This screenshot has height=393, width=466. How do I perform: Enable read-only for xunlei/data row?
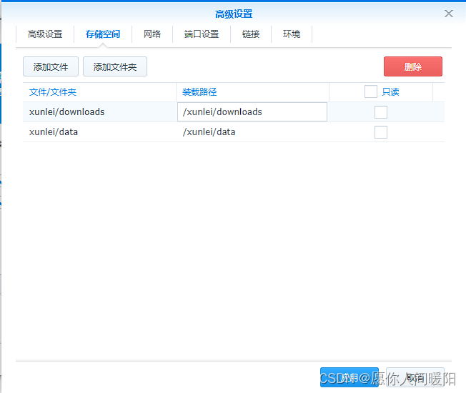coord(381,132)
